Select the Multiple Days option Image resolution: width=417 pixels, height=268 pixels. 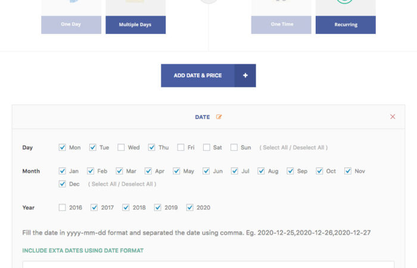135,24
